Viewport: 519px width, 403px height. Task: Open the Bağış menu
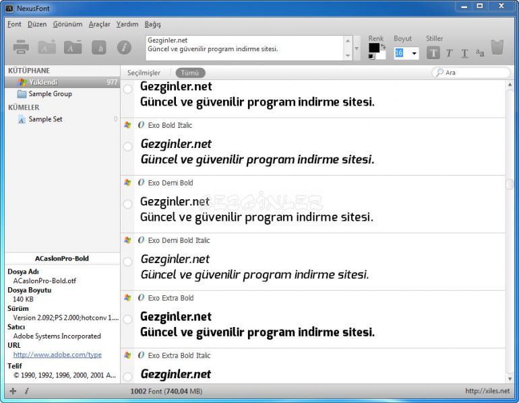click(152, 24)
